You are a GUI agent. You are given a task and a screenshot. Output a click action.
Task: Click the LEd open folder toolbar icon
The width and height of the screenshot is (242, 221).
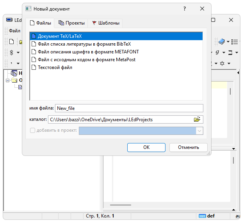coord(21,42)
